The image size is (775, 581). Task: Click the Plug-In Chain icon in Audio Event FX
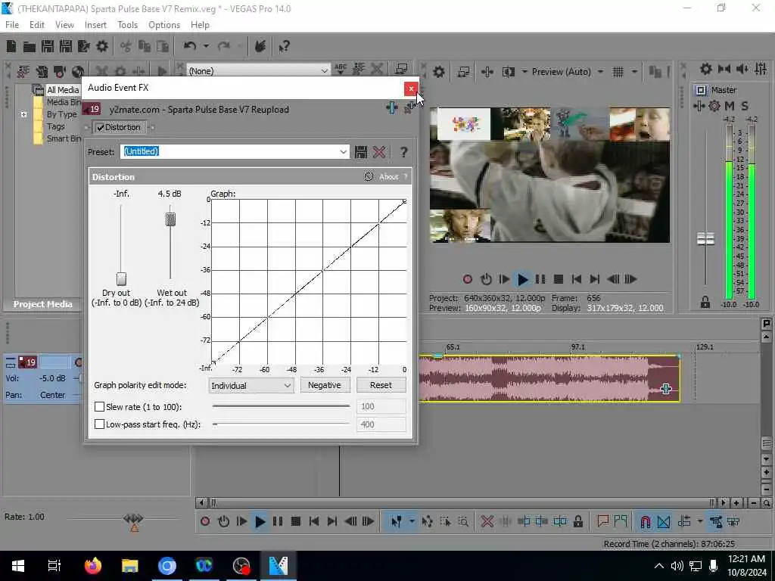(391, 107)
